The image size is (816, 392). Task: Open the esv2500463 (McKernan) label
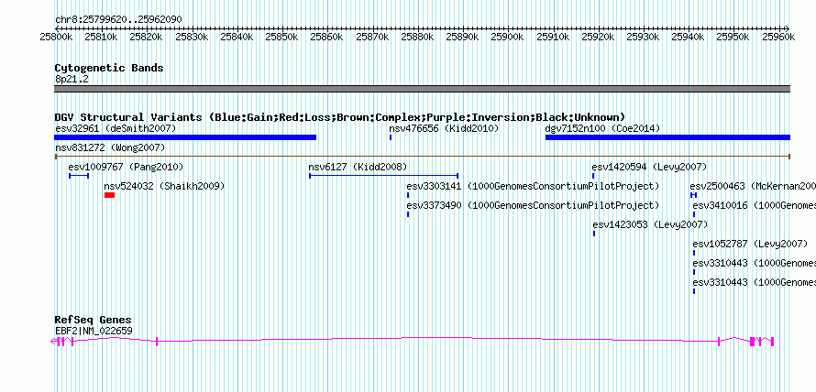click(753, 186)
